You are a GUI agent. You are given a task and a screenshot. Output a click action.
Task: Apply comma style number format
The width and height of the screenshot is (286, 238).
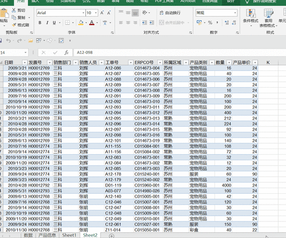coord(217,22)
